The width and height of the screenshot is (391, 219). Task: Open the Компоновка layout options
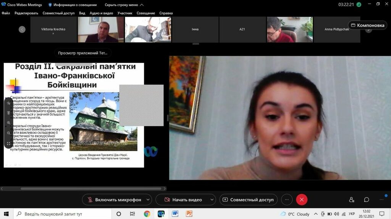tap(367, 25)
